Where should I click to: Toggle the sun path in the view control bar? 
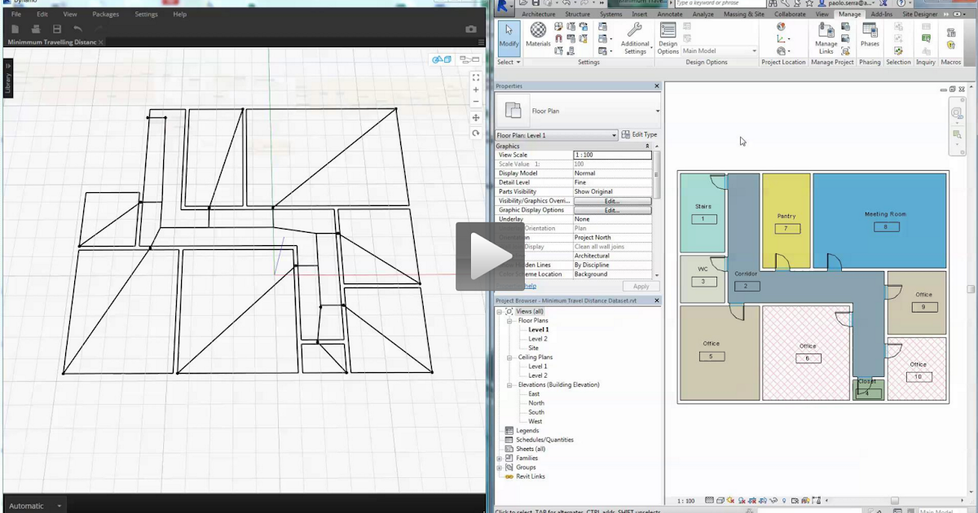point(729,501)
